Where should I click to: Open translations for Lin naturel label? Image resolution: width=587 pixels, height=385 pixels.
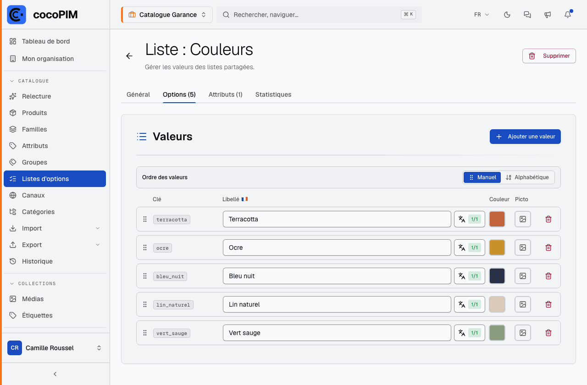coord(470,304)
